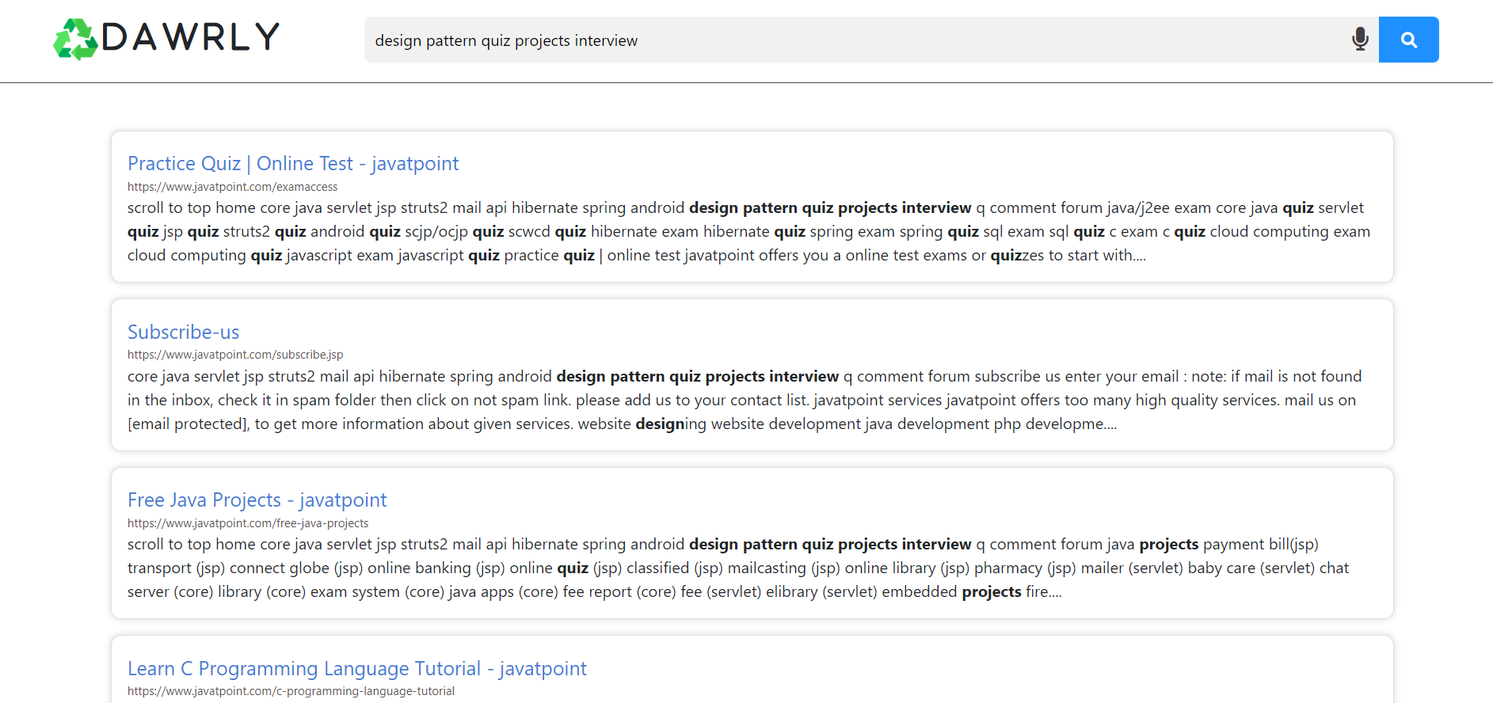
Task: Click the microphone voice search icon
Action: (1360, 39)
